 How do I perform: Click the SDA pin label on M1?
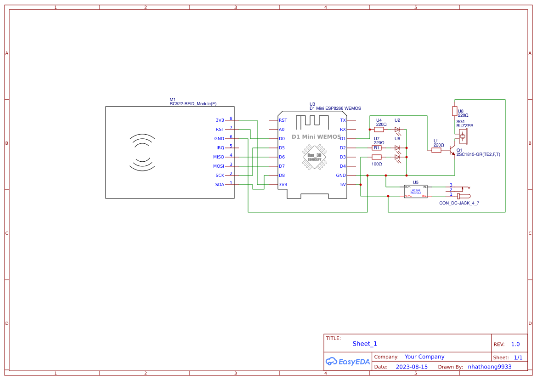220,184
